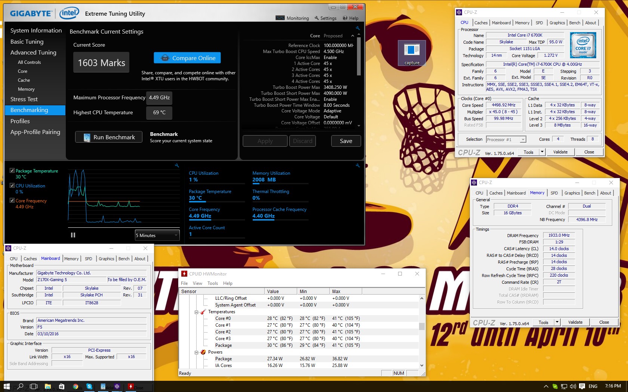Open XTU Settings wrench menu

325,18
